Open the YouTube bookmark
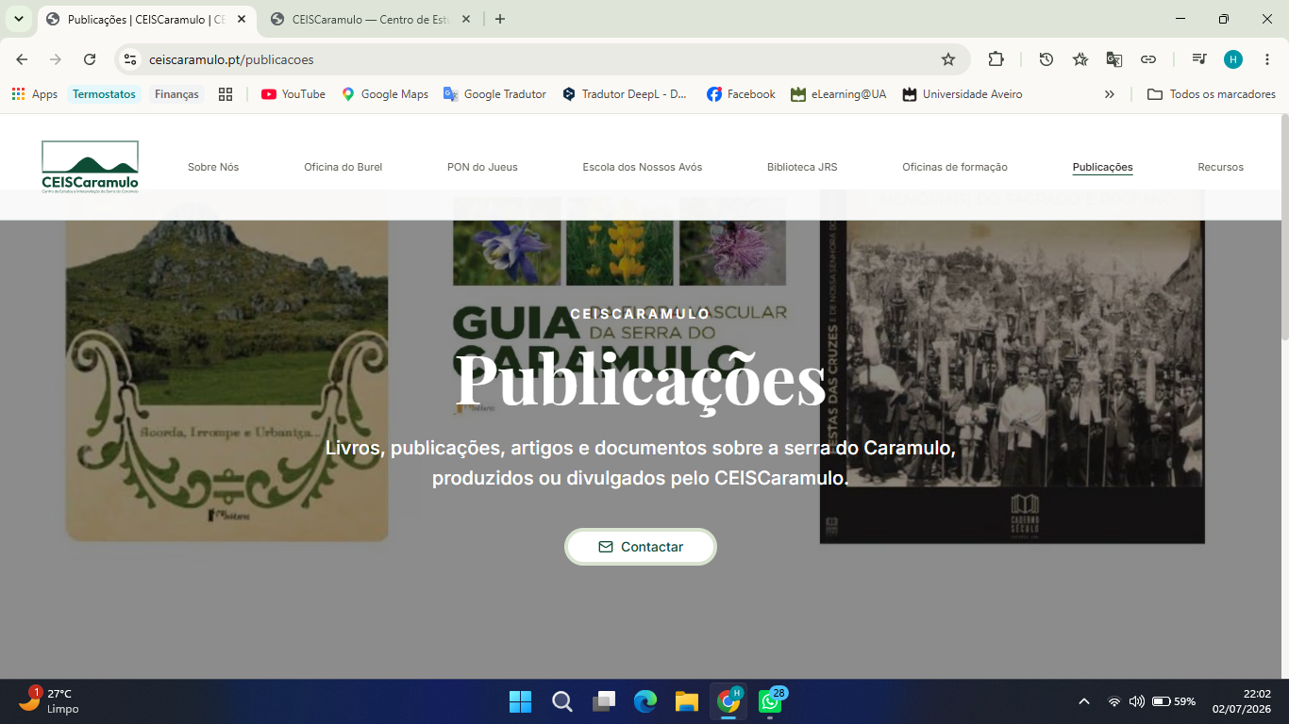The width and height of the screenshot is (1289, 724). (x=293, y=94)
